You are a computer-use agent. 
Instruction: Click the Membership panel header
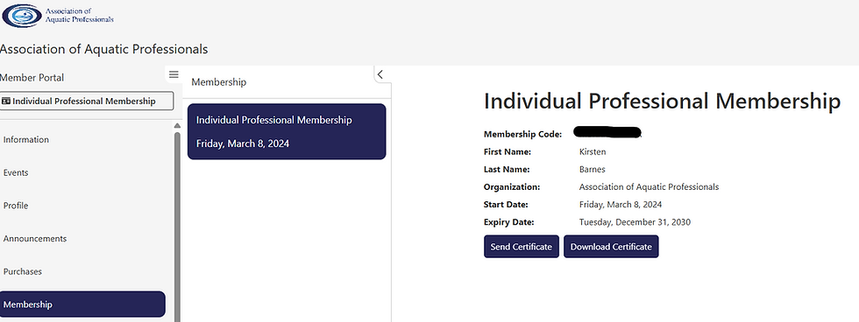click(218, 82)
